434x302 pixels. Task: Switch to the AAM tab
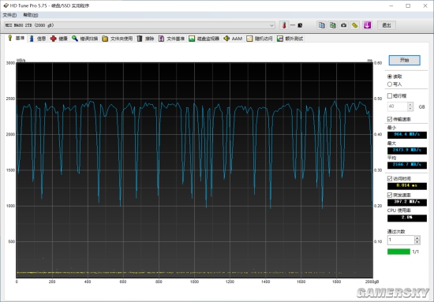tap(233, 39)
